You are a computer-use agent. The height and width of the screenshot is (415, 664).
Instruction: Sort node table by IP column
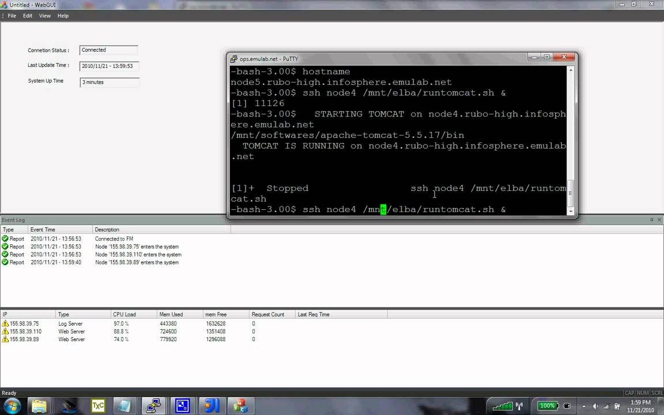(28, 314)
